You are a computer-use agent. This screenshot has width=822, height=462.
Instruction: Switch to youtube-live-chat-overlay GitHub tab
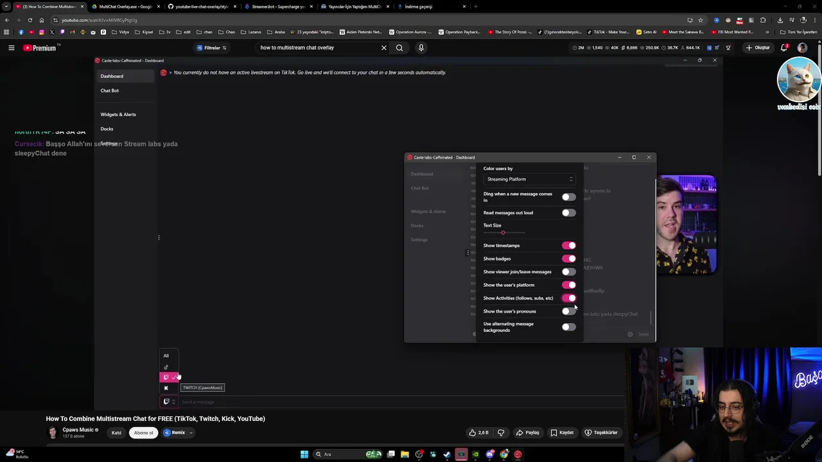[x=201, y=6]
